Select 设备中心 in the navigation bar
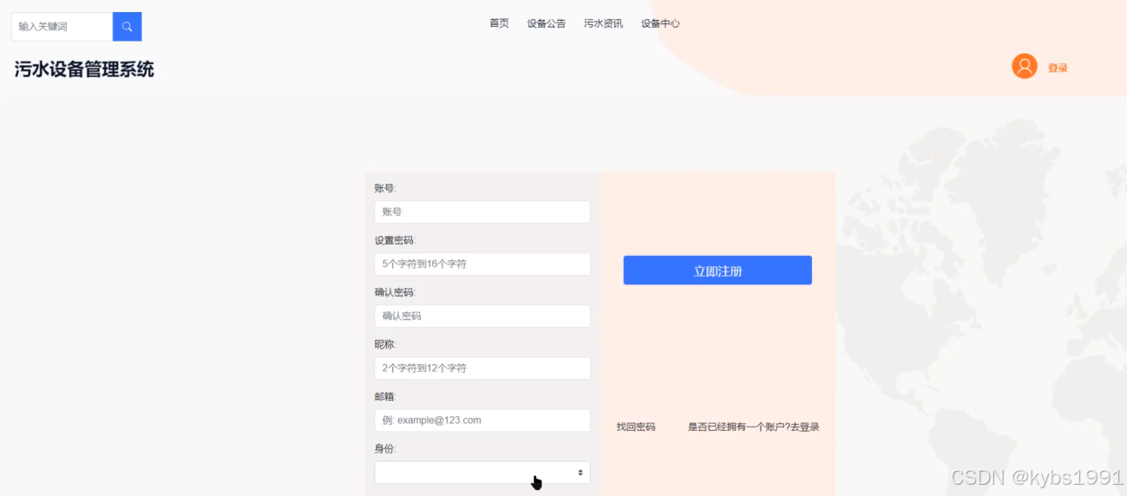Image resolution: width=1127 pixels, height=496 pixels. pyautogui.click(x=660, y=23)
